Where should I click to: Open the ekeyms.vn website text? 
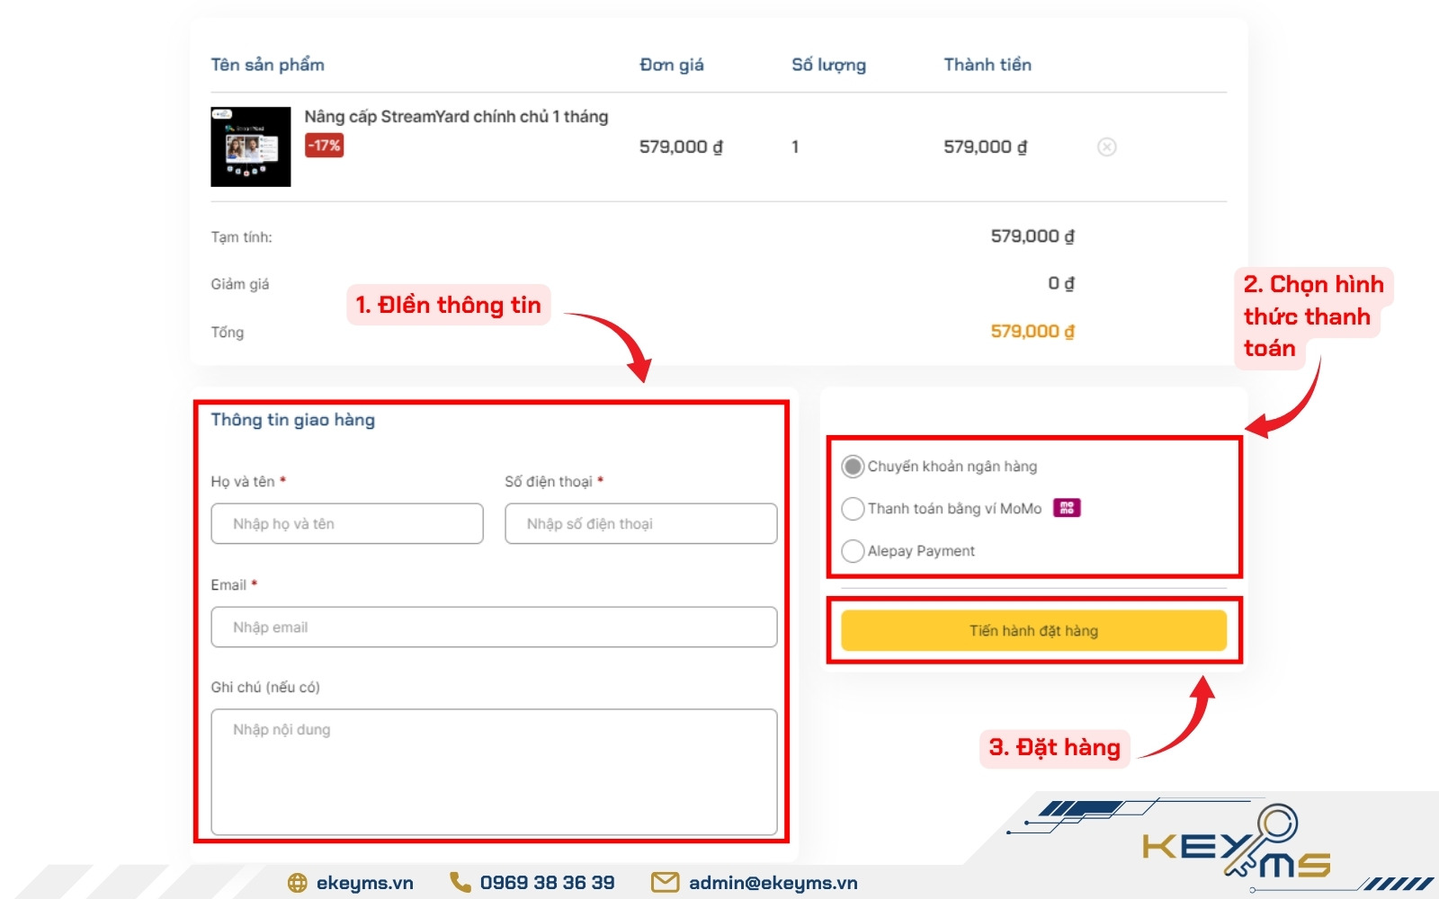(365, 883)
